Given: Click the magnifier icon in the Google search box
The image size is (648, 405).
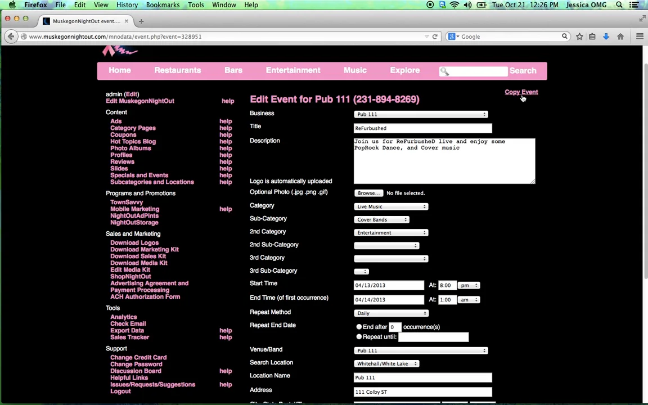Looking at the screenshot, I should click(565, 37).
